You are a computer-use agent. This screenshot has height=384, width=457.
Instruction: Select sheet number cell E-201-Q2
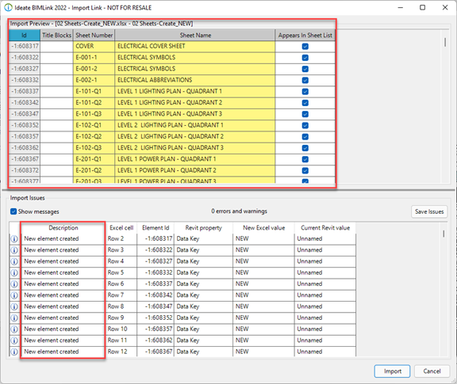[x=94, y=170]
